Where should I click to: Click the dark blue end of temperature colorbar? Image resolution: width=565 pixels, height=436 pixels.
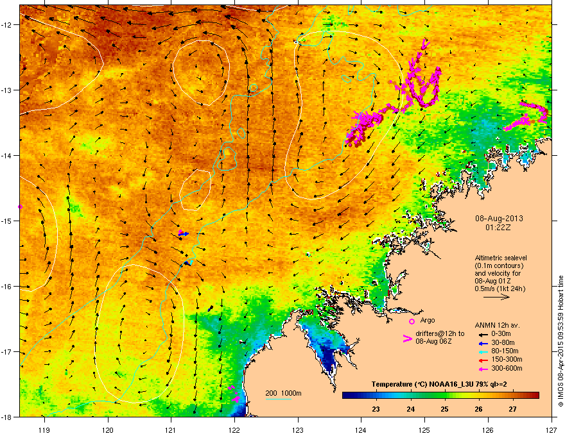click(347, 396)
